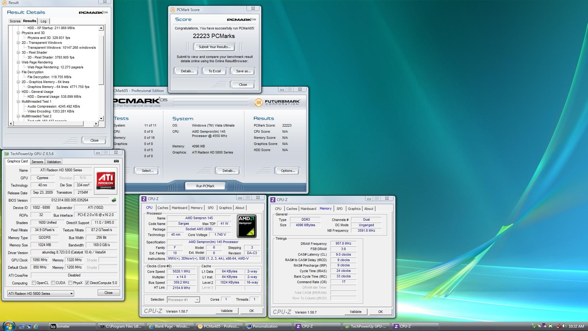Click the safely remove hardware tray icon
This screenshot has width=588, height=331.
534,326
